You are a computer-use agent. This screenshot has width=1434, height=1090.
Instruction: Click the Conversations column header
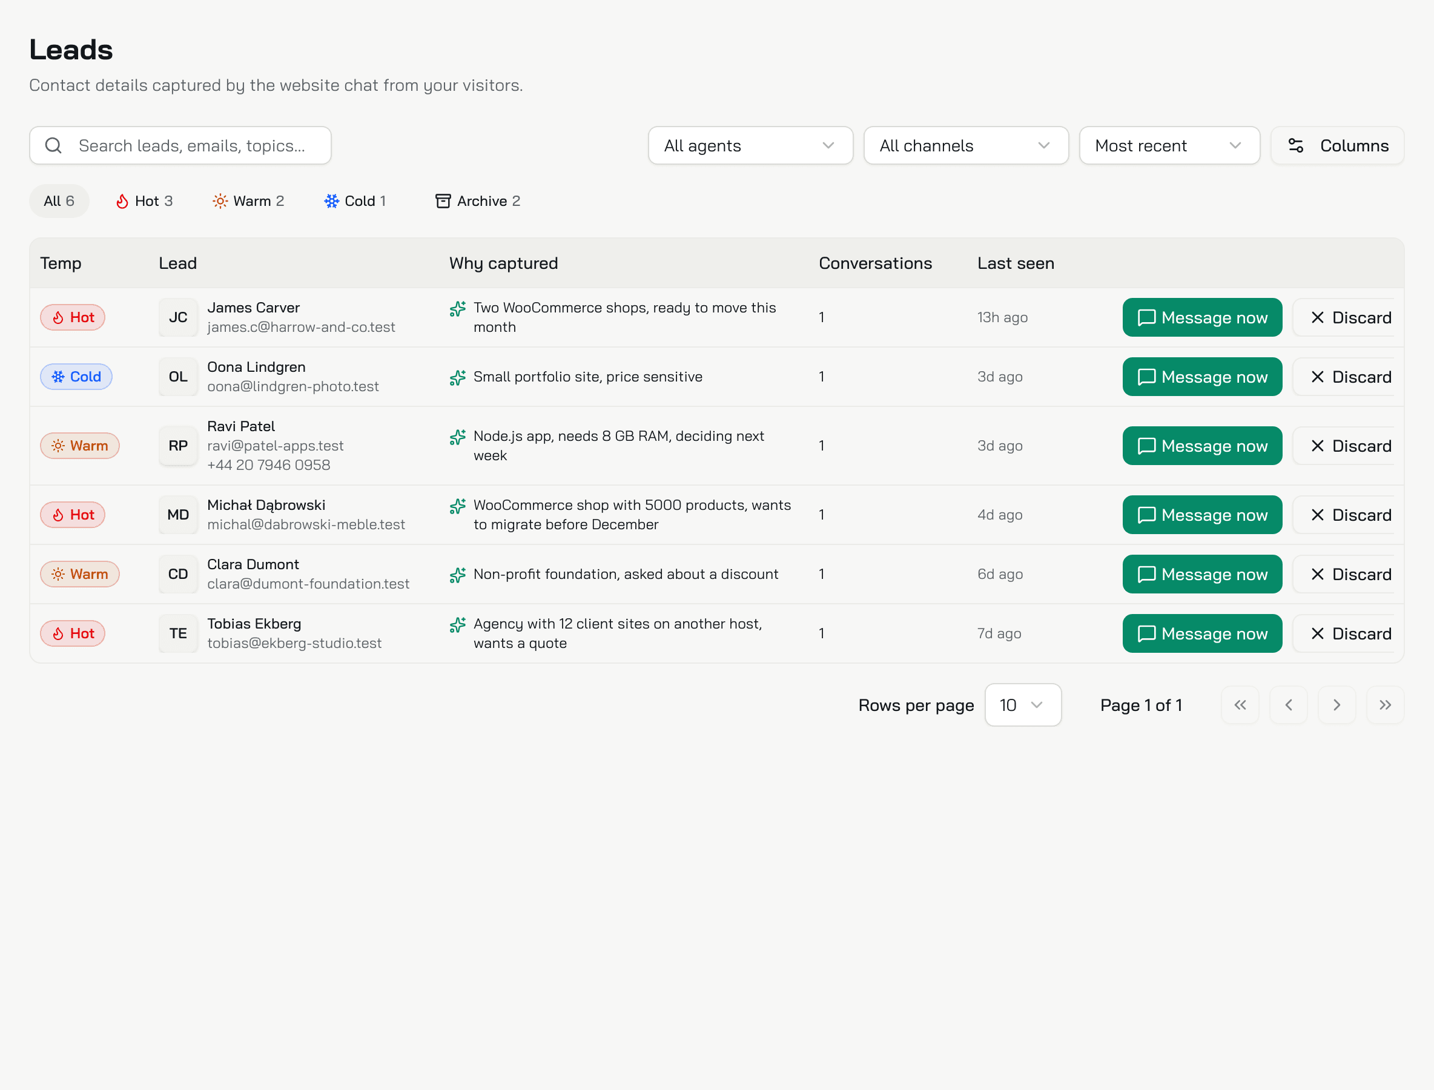coord(875,263)
